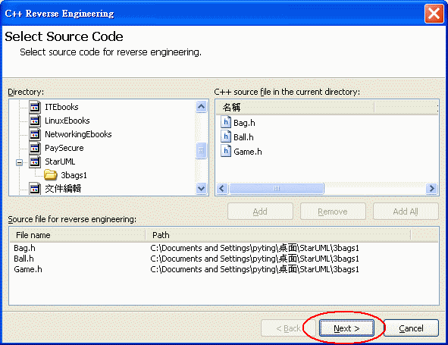Image resolution: width=448 pixels, height=345 pixels.
Task: Cancel the reverse engineering wizard
Action: point(411,328)
